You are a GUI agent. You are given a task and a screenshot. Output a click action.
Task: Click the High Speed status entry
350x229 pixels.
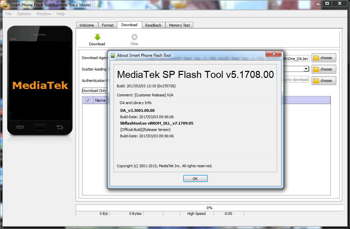[x=196, y=214]
